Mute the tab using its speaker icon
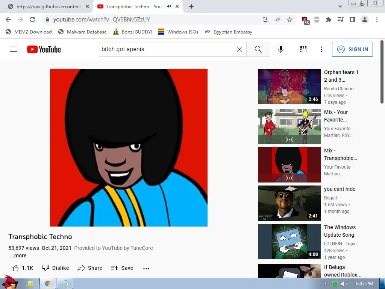The height and width of the screenshot is (289, 385). [x=169, y=6]
